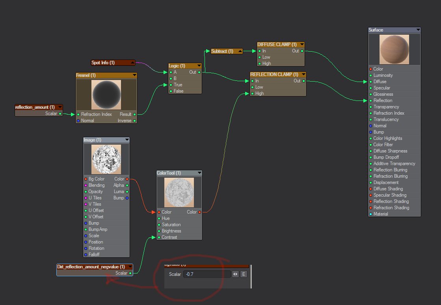Collapse the ColorTool node

pos(199,173)
